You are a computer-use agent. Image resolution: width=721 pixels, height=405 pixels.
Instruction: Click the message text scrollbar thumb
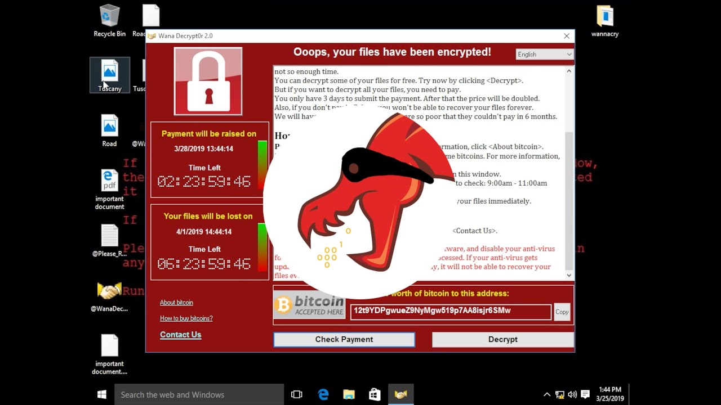(569, 201)
